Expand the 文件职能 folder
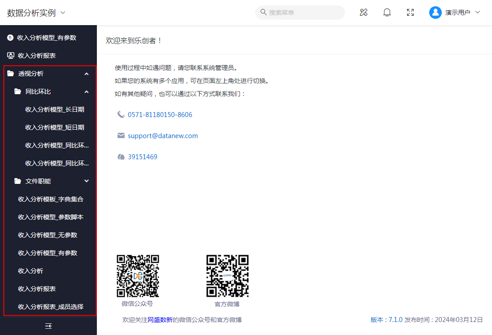Viewport: 492px width, 335px height. (x=87, y=181)
